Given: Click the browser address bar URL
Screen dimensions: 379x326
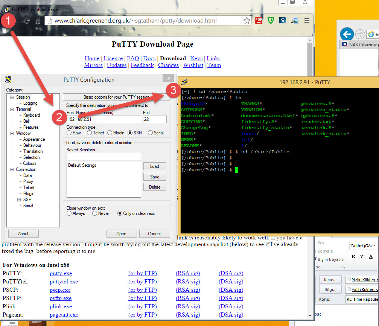Looking at the screenshot, I should pyautogui.click(x=135, y=21).
